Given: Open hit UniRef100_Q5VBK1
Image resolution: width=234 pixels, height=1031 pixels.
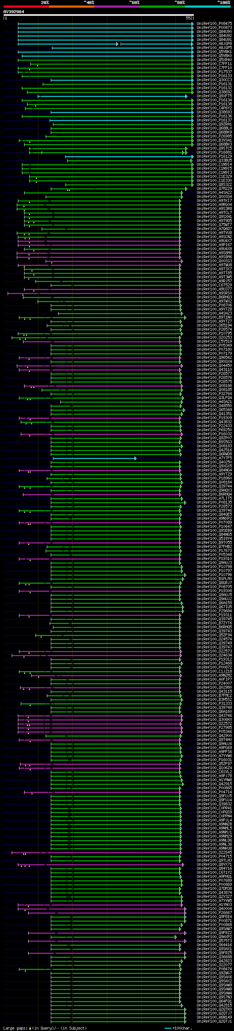Looking at the screenshot, I should [214, 52].
